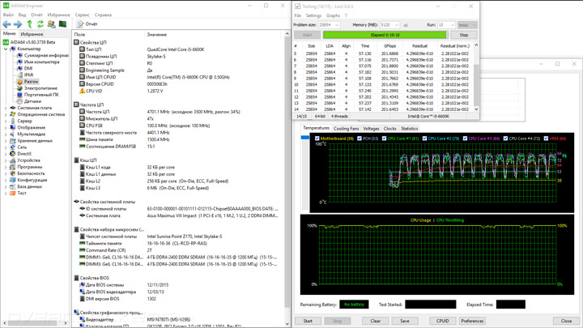583x328 pixels.
Task: Click the Forward arrow in AIDA64 toolbar
Action: coord(17,24)
